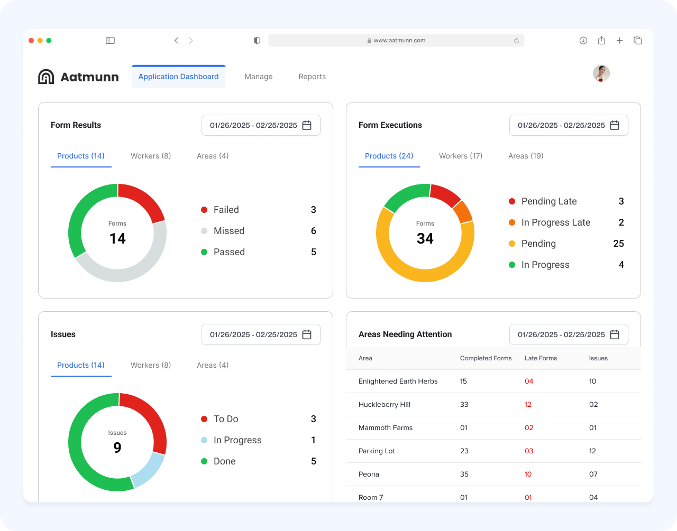This screenshot has height=531, width=677.
Task: Click Form Results donut chart center
Action: tap(117, 233)
